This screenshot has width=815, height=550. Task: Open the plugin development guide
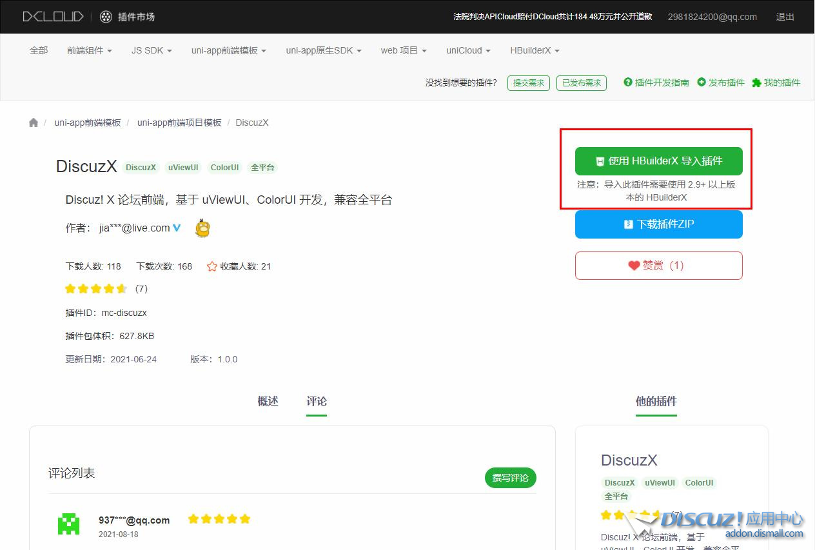pos(656,83)
